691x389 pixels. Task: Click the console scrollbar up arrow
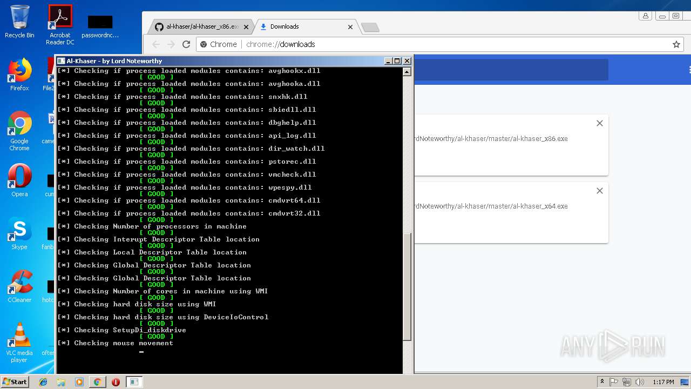pyautogui.click(x=407, y=71)
